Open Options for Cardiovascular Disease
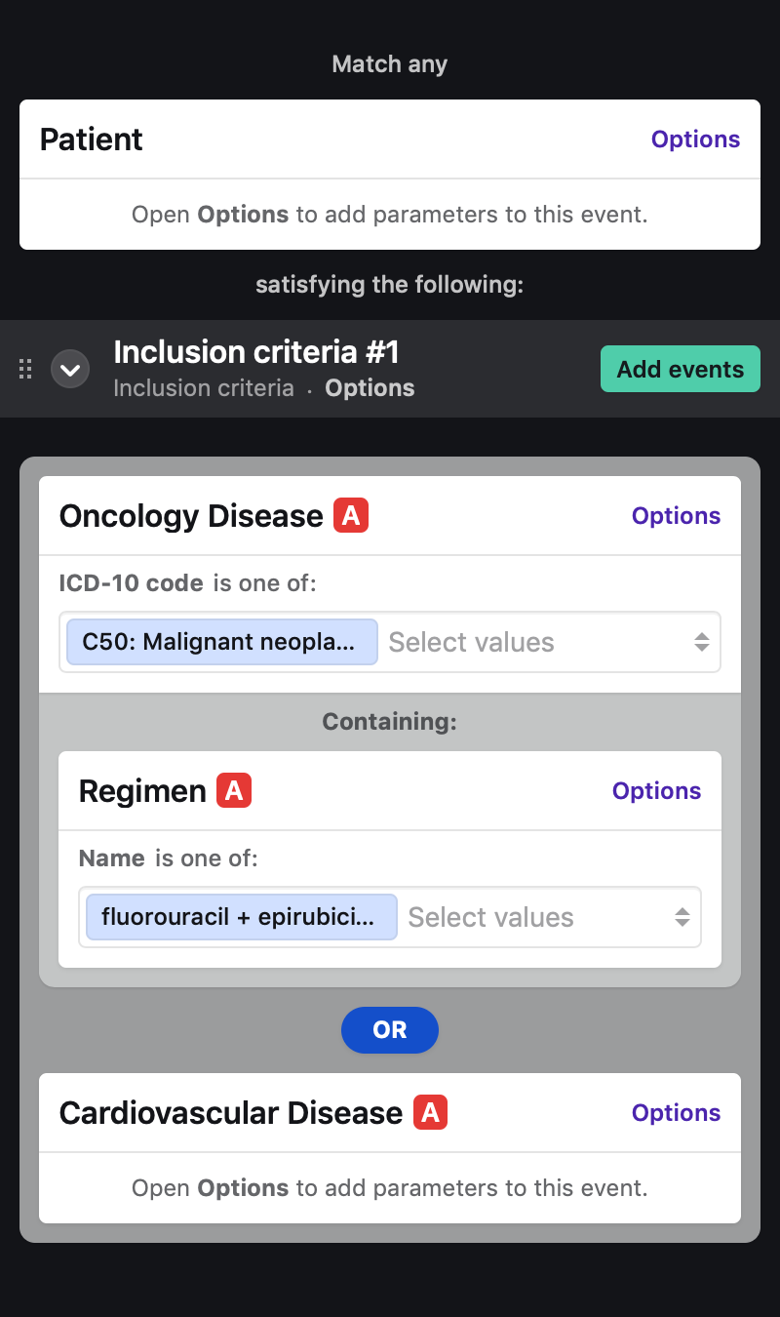This screenshot has height=1317, width=780. coord(676,1113)
